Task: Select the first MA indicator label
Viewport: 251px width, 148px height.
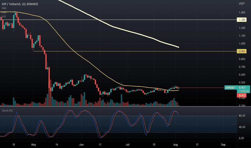Action: click(4, 8)
